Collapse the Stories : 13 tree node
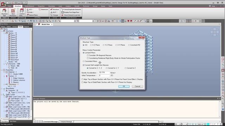The height and width of the screenshot is (126, 225). coord(4,33)
